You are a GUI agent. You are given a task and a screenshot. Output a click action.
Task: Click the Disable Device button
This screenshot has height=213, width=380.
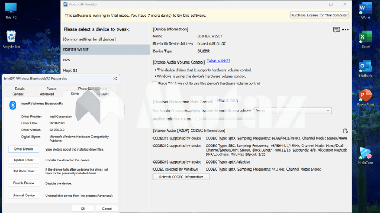pyautogui.click(x=23, y=183)
